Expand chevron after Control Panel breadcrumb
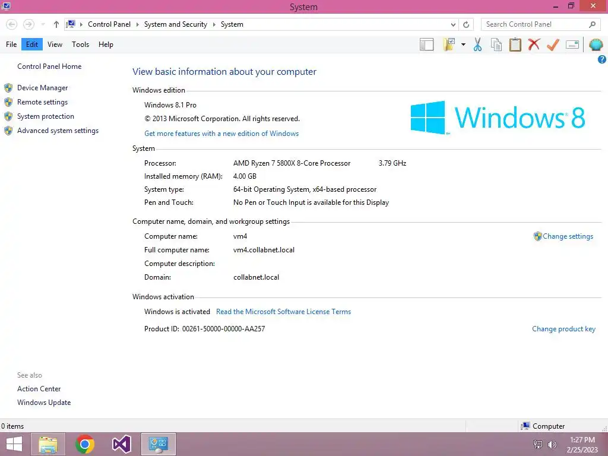This screenshot has width=608, height=456. click(137, 24)
